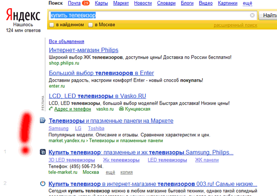Open the Видео tab

205,3
